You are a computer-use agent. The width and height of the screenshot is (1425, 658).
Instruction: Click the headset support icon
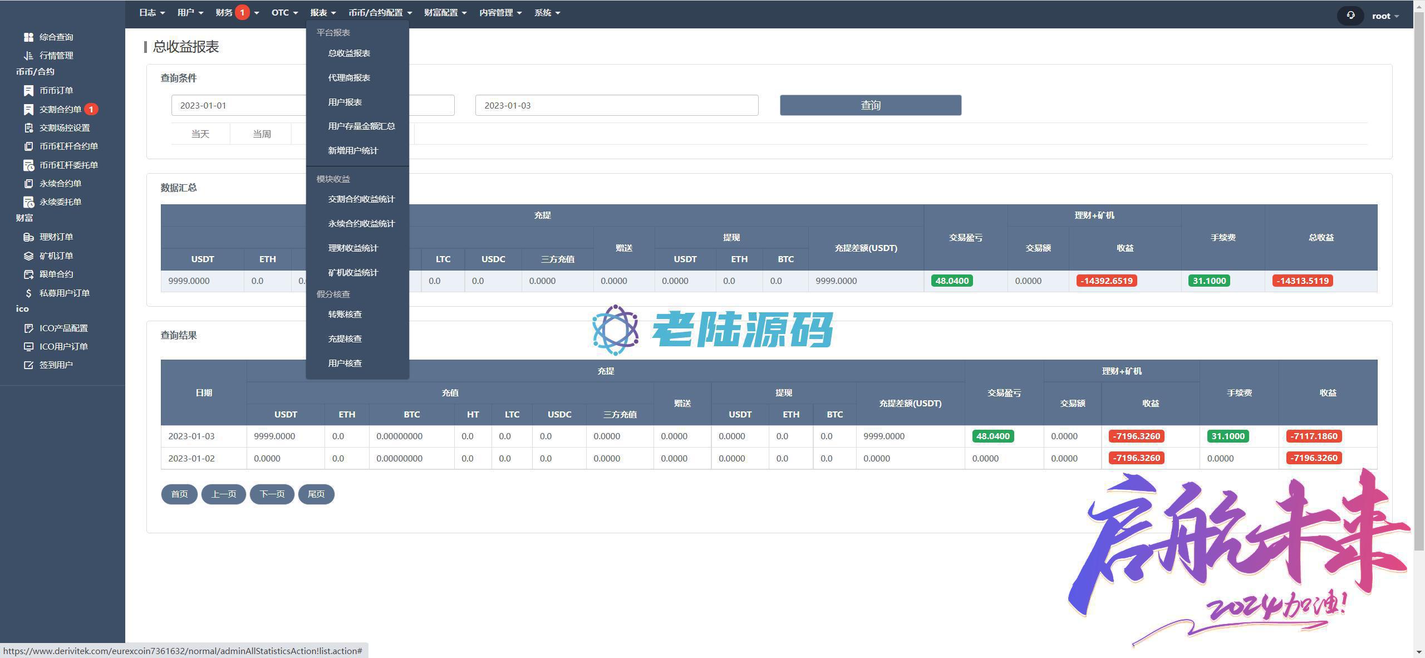(x=1350, y=16)
